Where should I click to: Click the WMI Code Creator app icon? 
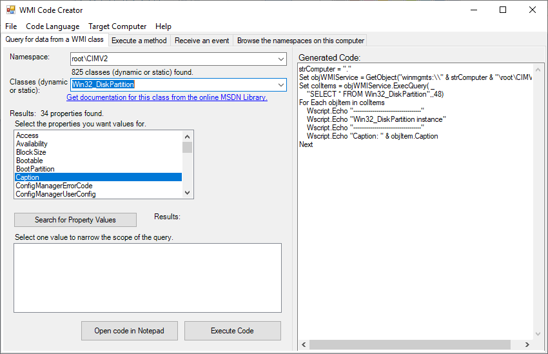(11, 10)
